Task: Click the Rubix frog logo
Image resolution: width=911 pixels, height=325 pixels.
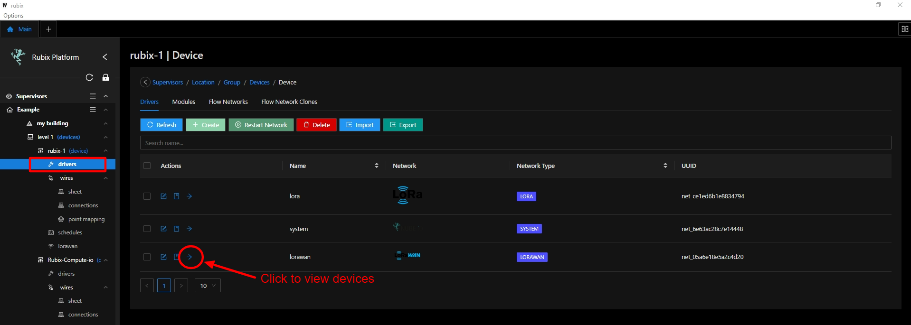Action: coord(18,57)
